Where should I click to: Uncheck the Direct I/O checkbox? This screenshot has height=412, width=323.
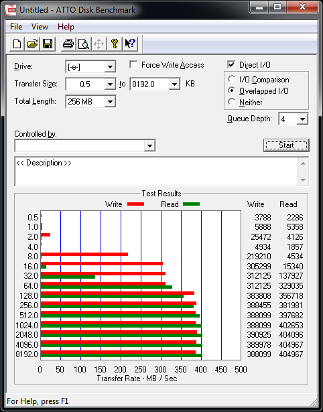point(231,64)
